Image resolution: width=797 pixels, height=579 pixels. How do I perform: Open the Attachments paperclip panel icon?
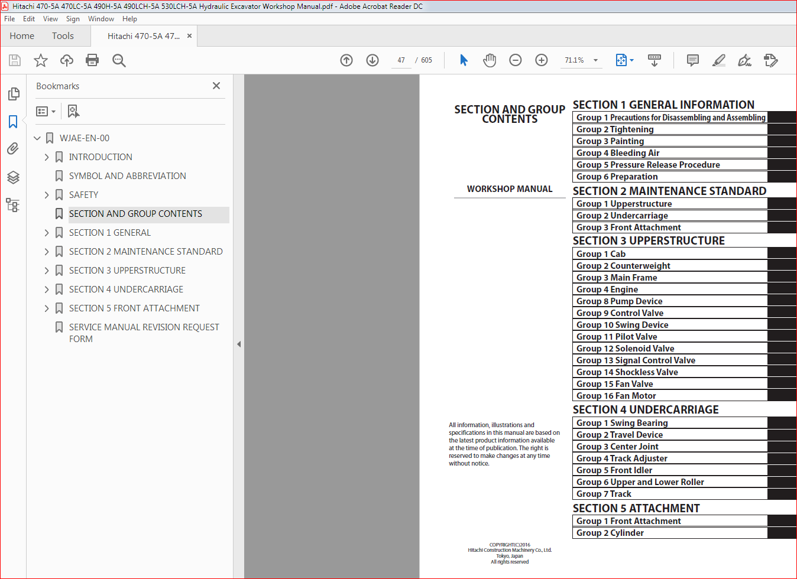(x=13, y=149)
